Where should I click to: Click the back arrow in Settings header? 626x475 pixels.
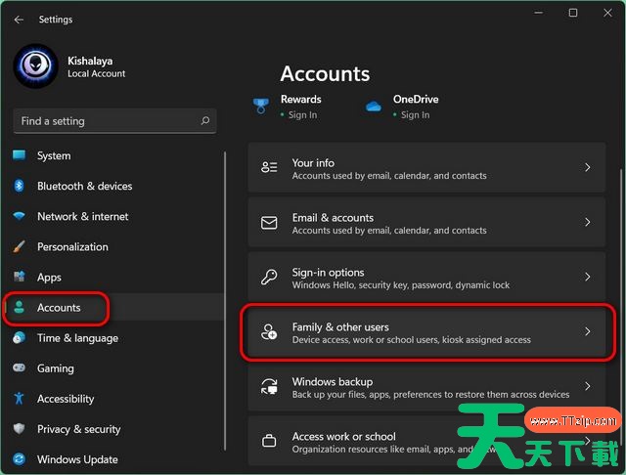(x=19, y=20)
